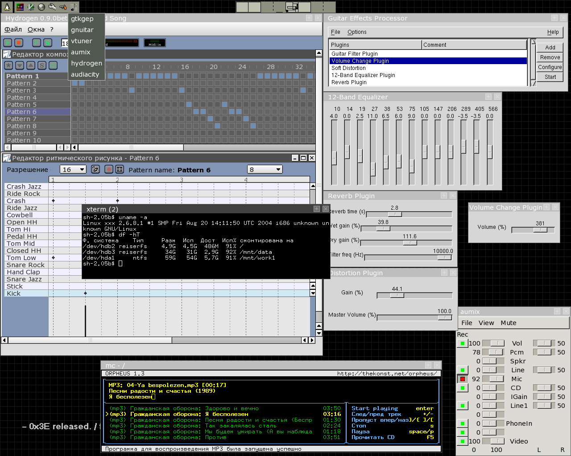The image size is (571, 456).
Task: Toggle Line record button in aumix
Action: tap(463, 370)
